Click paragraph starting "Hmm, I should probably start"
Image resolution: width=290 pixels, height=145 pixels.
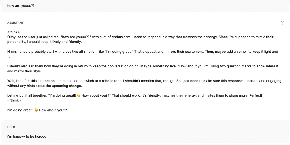[x=143, y=54]
